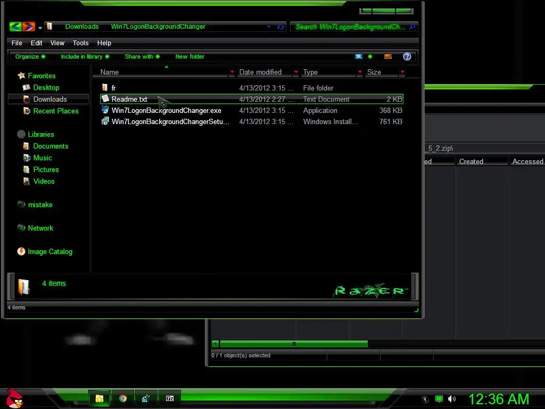Open the Tools menu

(81, 43)
